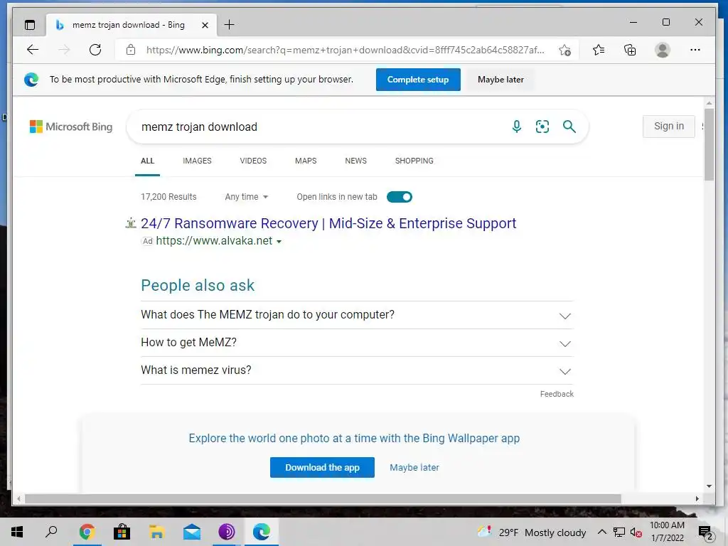Open File Explorer from taskbar

[156, 532]
